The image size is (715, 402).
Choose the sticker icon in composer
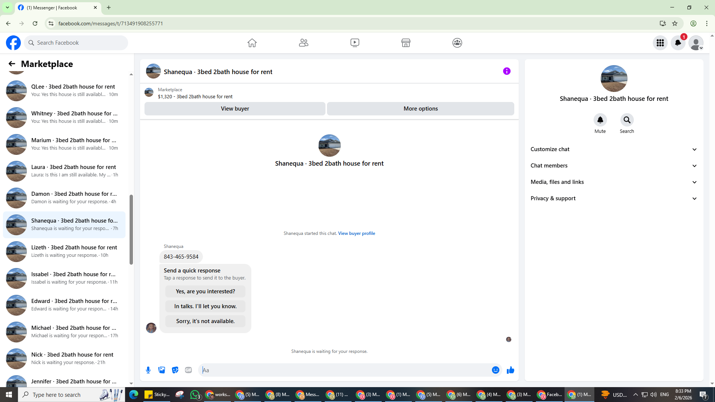[x=175, y=370]
